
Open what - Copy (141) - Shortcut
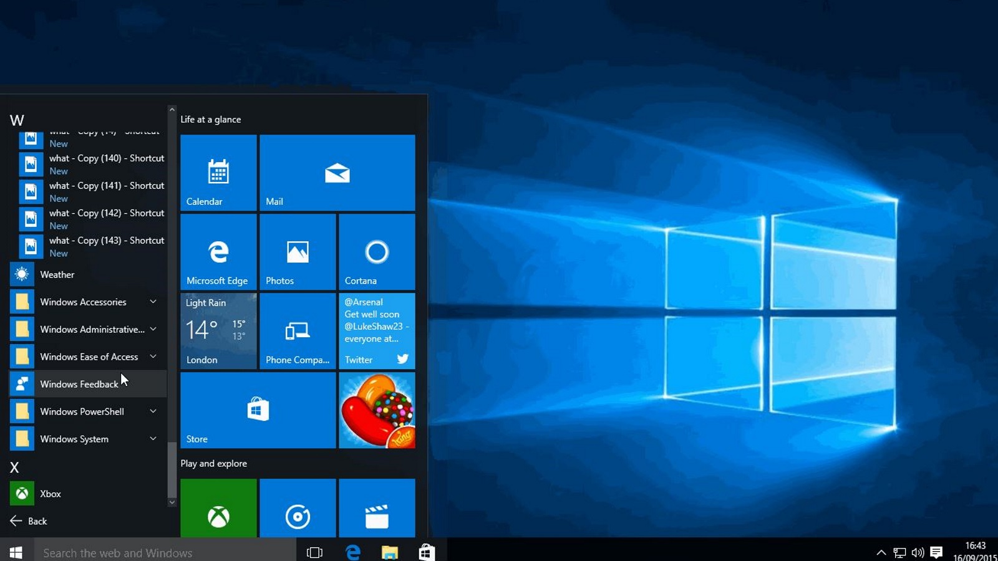pos(92,191)
